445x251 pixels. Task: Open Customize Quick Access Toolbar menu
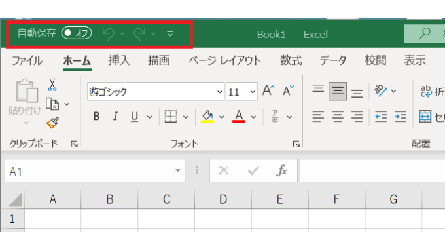click(170, 34)
